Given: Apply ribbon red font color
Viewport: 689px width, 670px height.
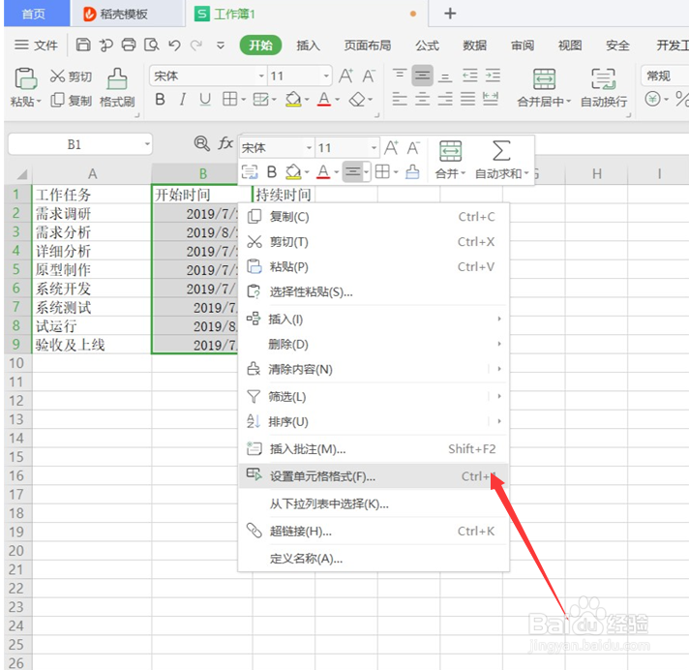Looking at the screenshot, I should coord(324,100).
